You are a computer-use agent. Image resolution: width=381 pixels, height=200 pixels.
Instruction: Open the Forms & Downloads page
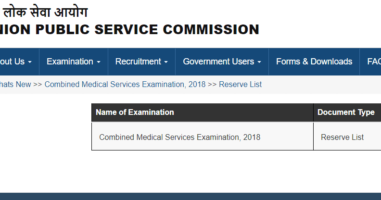click(314, 62)
